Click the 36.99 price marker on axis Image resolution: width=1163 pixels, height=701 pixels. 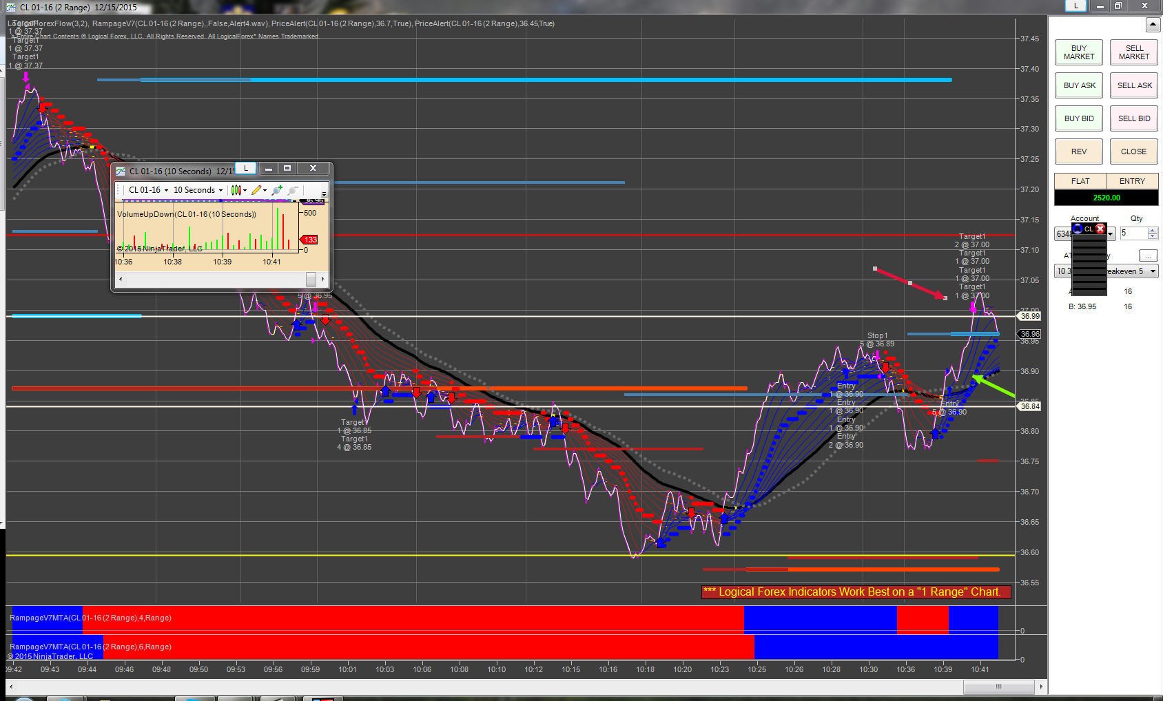click(1030, 316)
